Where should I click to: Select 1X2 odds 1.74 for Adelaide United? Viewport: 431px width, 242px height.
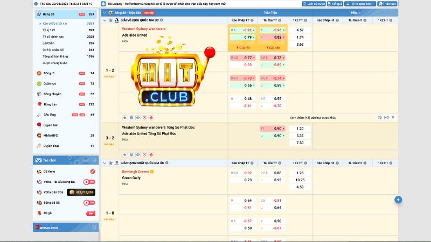300,37
